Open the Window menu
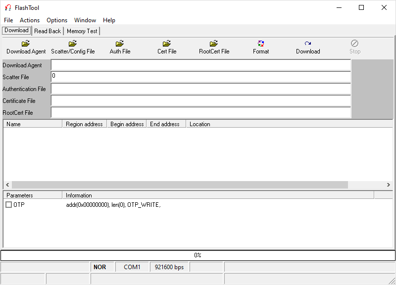The image size is (396, 285). pyautogui.click(x=85, y=20)
